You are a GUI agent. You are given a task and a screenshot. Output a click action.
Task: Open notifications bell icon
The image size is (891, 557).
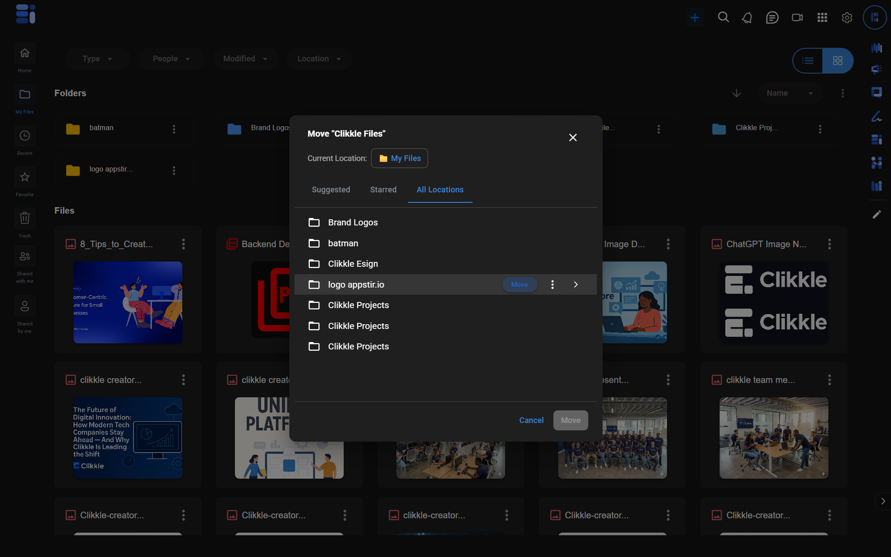[x=747, y=17]
